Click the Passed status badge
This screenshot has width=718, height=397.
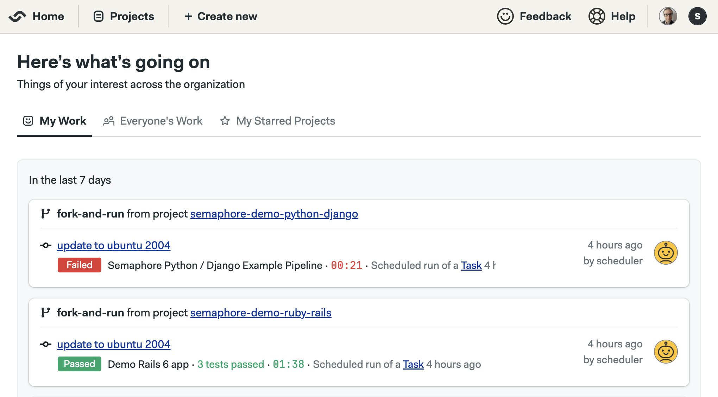tap(80, 364)
